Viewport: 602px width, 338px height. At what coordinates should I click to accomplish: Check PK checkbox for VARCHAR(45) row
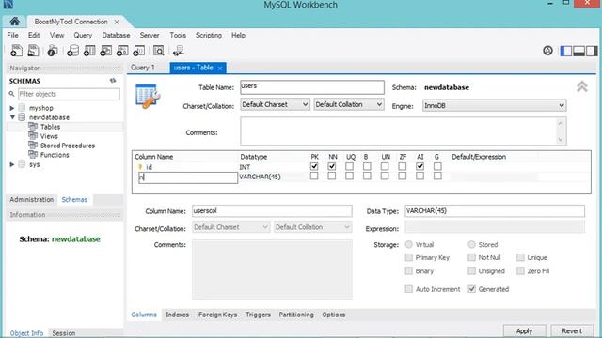(314, 176)
